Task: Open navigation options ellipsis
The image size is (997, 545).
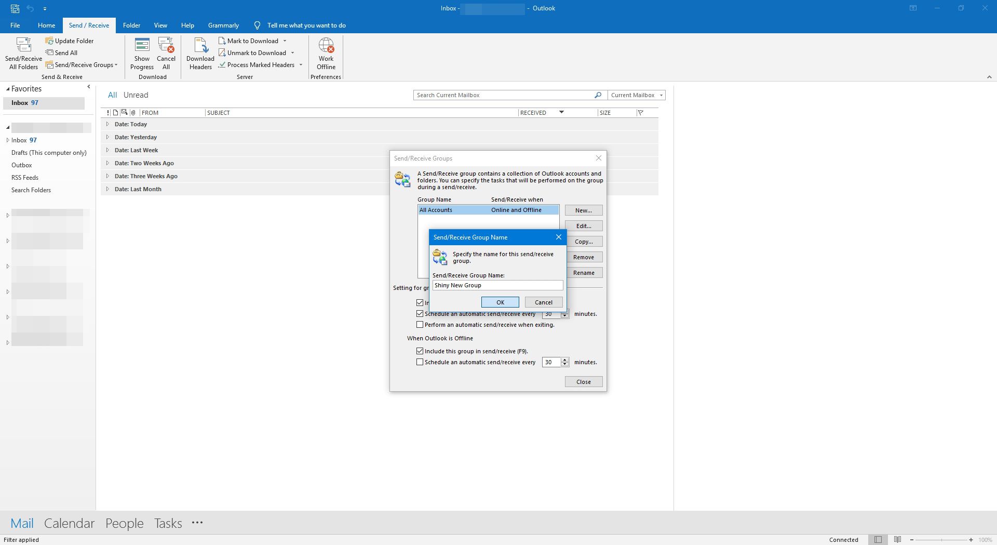Action: coord(197,523)
